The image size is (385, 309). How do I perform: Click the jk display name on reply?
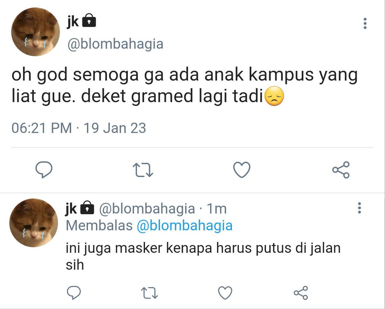pos(72,208)
